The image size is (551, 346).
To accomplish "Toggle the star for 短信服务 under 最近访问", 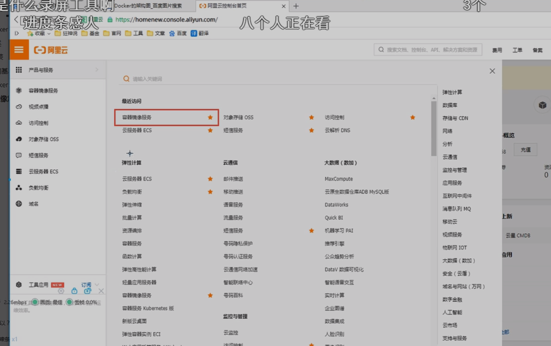I will click(x=311, y=130).
